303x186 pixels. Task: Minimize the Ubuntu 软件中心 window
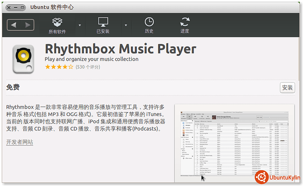click(16, 7)
